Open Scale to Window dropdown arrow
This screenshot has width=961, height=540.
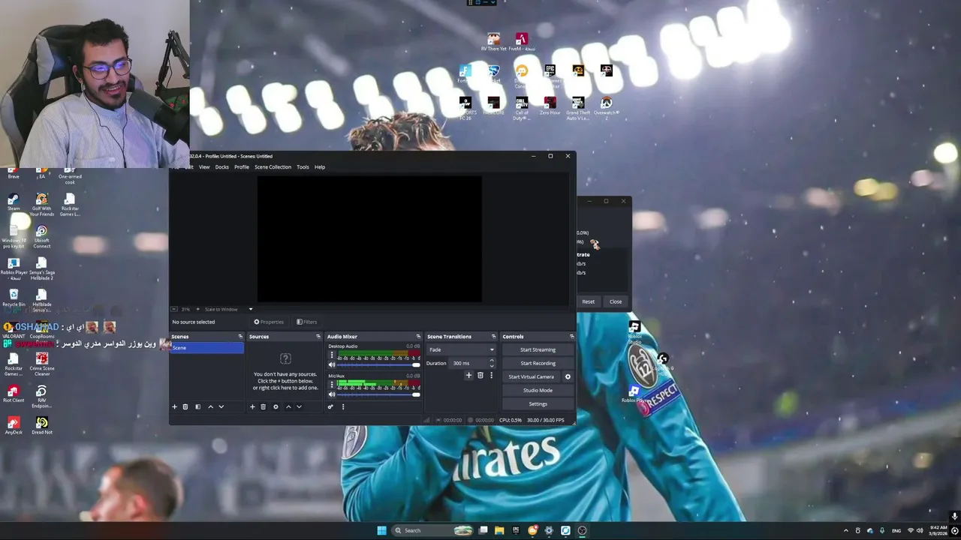click(x=251, y=309)
